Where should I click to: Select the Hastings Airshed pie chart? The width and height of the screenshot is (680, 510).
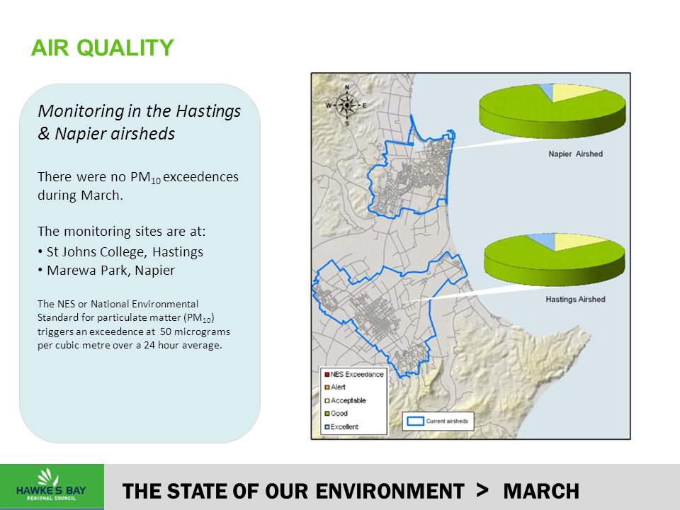(554, 259)
